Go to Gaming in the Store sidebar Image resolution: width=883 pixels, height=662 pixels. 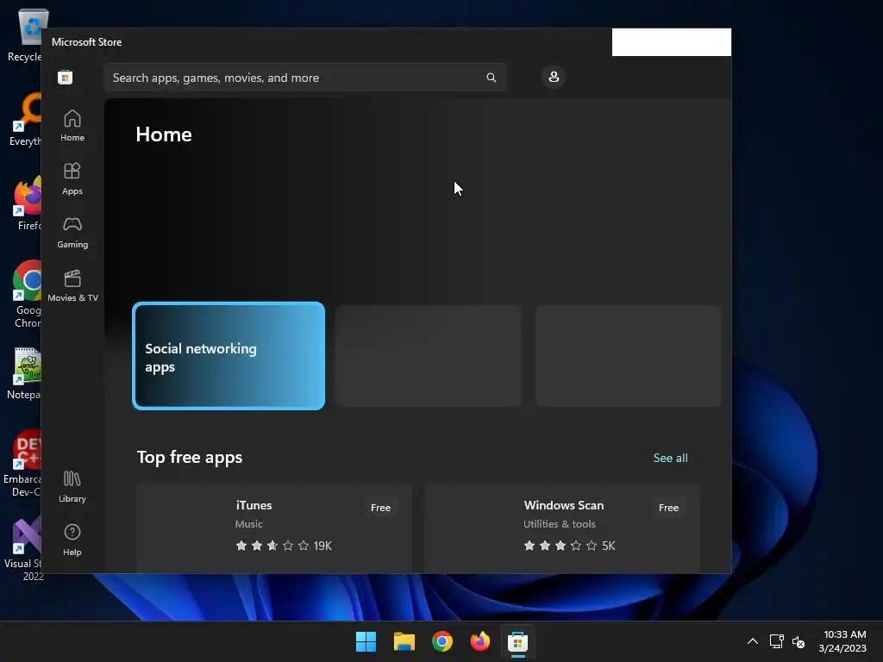(72, 233)
